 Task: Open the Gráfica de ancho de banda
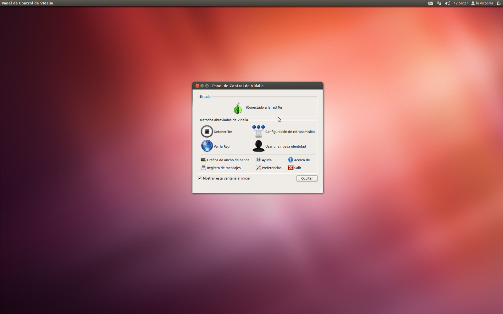(203, 160)
